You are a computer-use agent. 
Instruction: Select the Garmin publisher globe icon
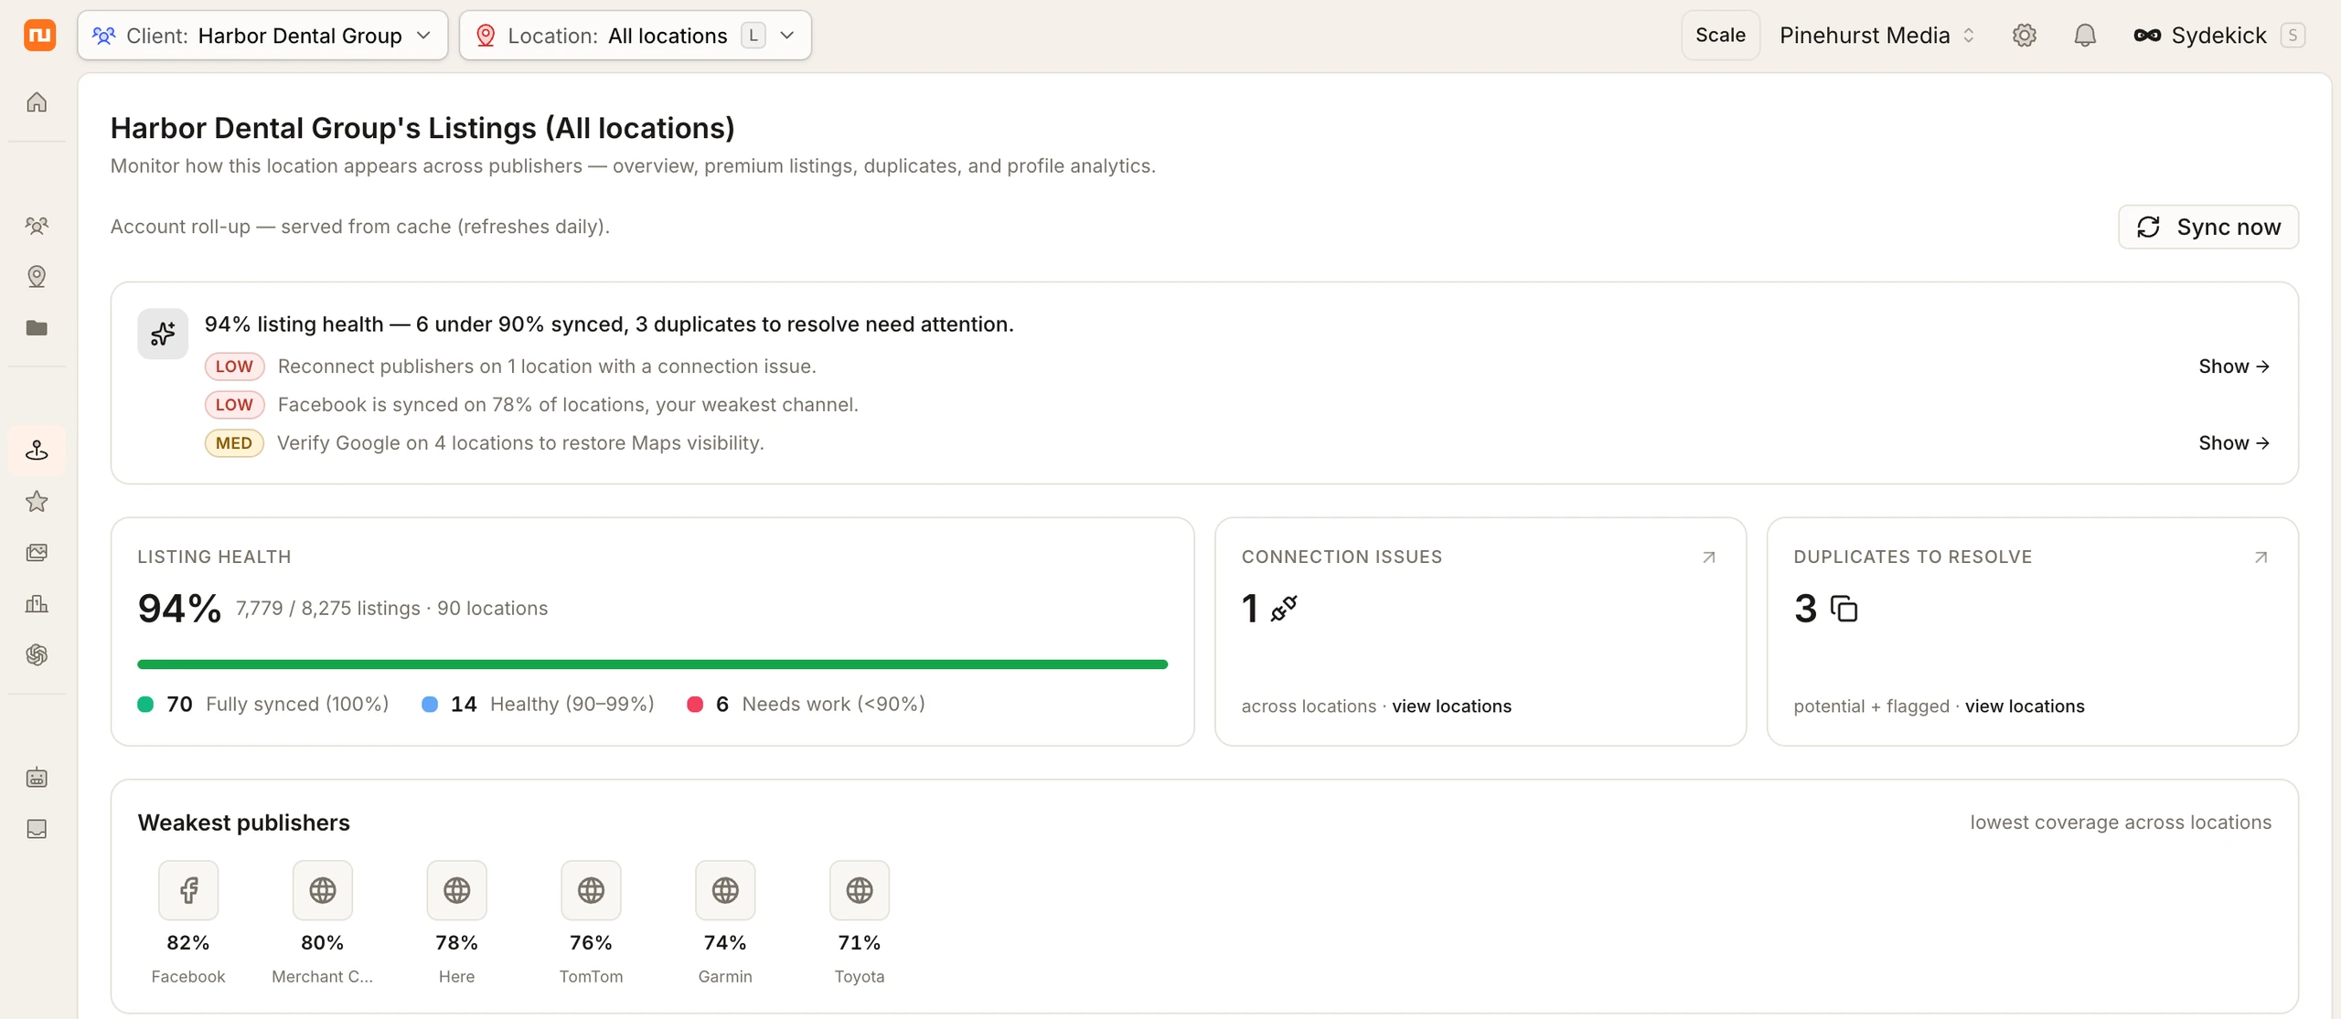tap(725, 890)
